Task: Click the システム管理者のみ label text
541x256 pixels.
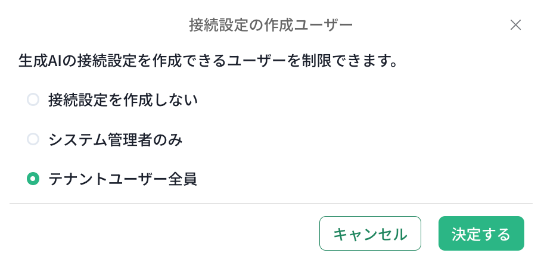Action: (115, 139)
